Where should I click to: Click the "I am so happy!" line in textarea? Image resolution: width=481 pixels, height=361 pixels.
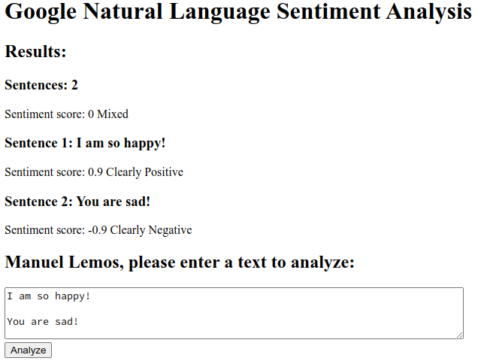pyautogui.click(x=49, y=296)
